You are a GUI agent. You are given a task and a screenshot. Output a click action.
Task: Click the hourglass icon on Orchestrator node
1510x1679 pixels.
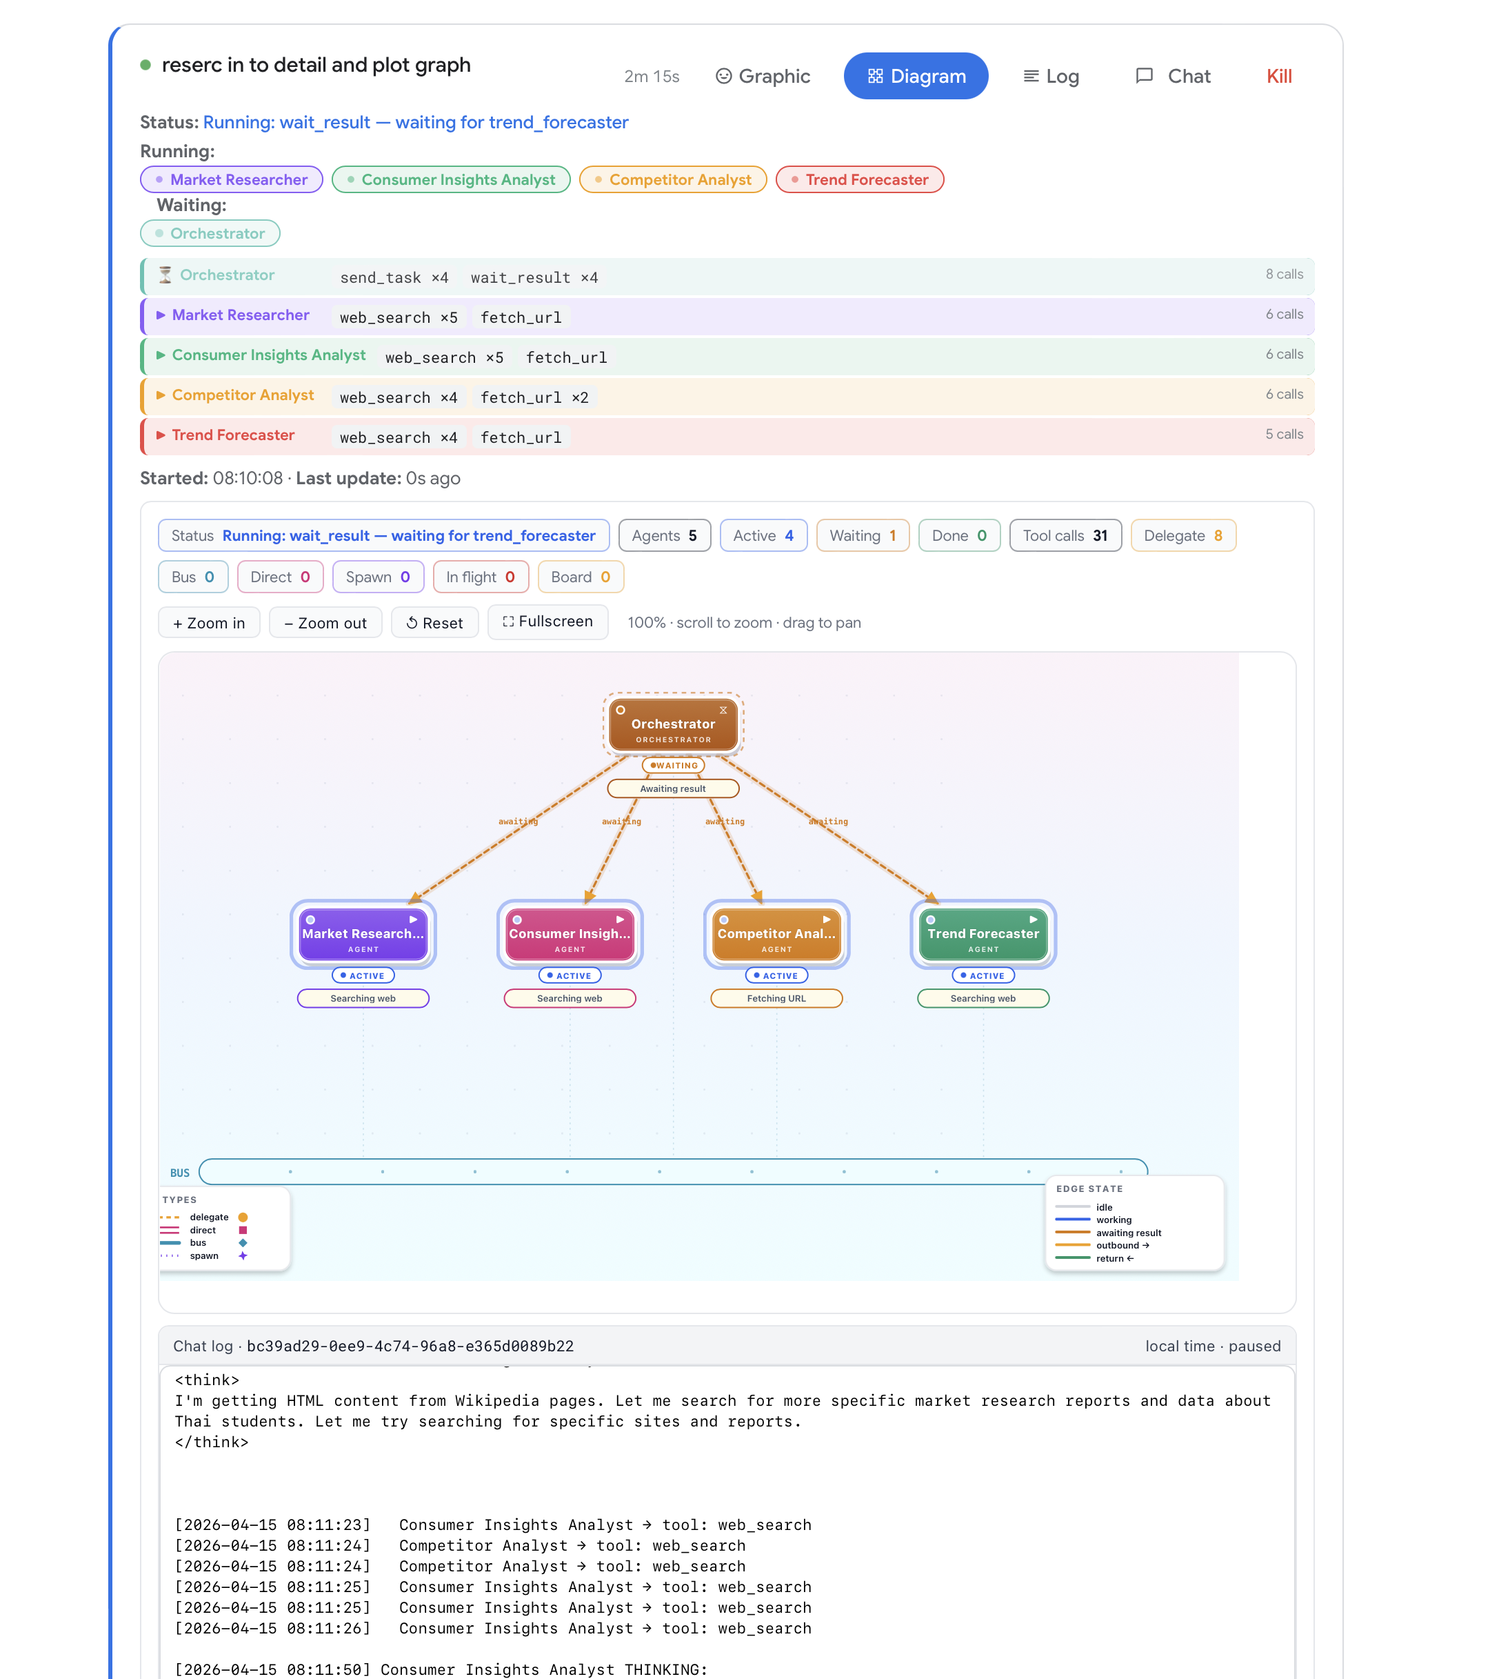723,711
